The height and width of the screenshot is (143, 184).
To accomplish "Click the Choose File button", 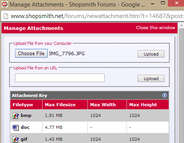I will point(31,53).
